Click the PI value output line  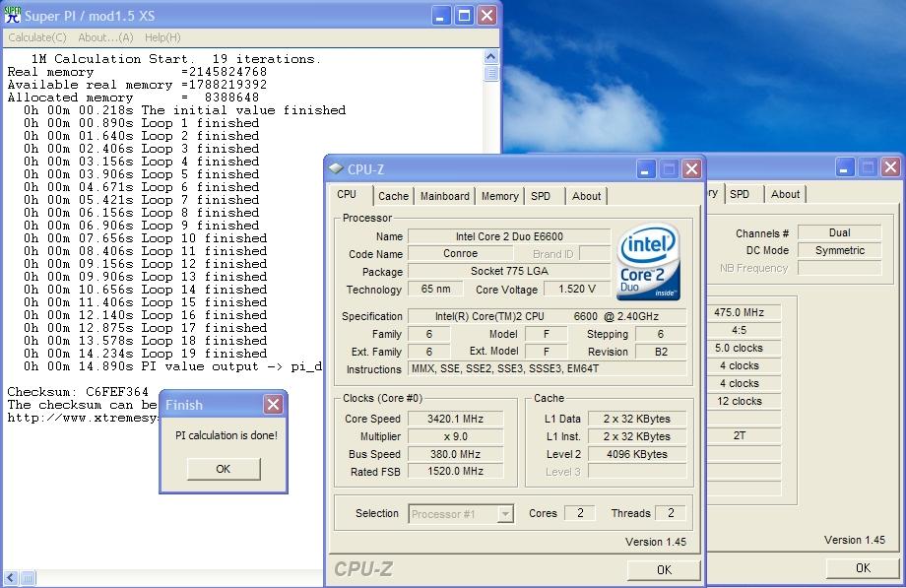pyautogui.click(x=172, y=366)
